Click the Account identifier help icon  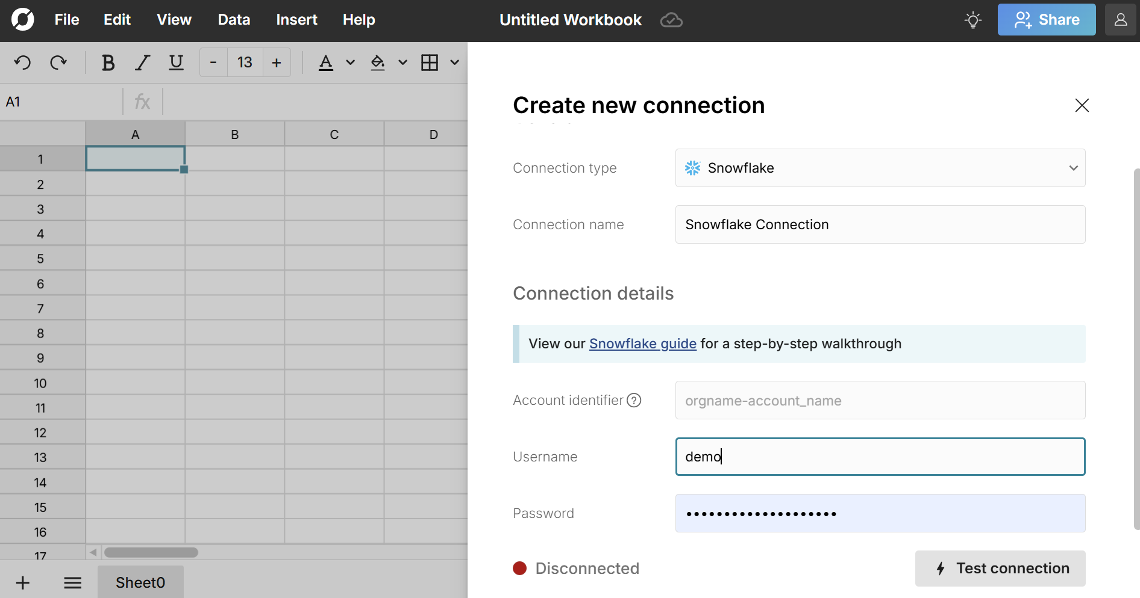tap(634, 400)
